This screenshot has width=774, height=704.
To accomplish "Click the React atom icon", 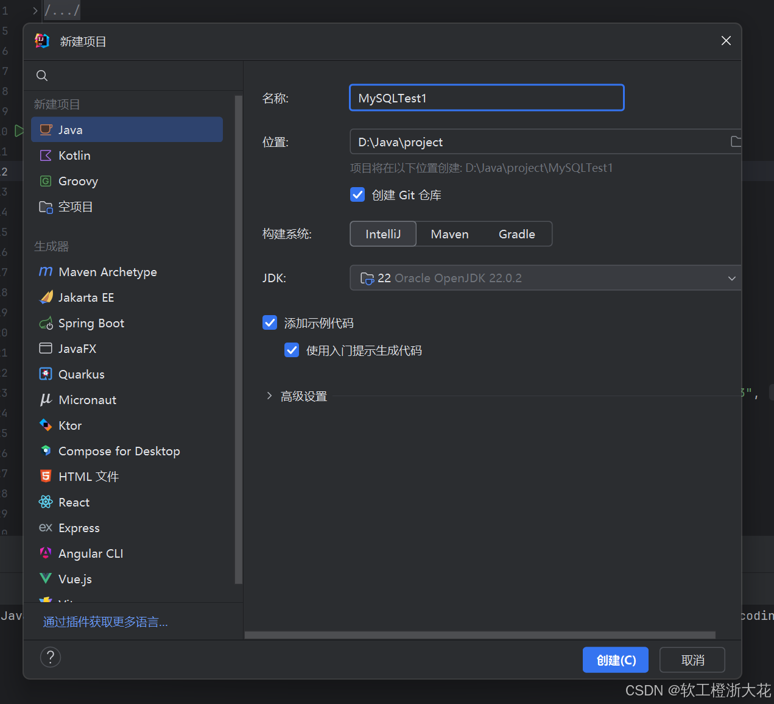I will pyautogui.click(x=46, y=502).
